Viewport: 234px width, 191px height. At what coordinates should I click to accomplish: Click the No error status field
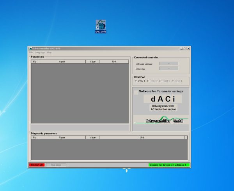tap(56, 165)
